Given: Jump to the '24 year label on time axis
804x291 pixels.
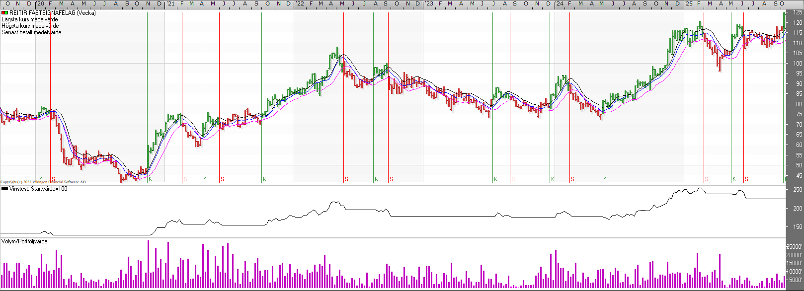Looking at the screenshot, I should point(560,3).
